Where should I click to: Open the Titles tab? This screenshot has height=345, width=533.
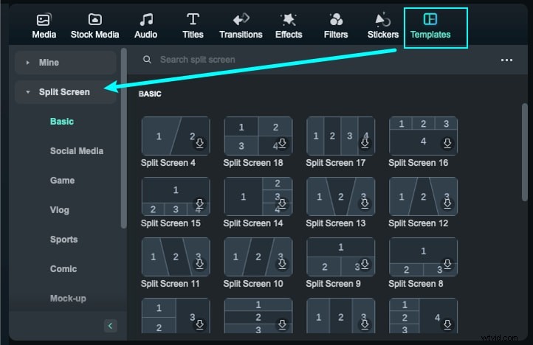coord(193,26)
